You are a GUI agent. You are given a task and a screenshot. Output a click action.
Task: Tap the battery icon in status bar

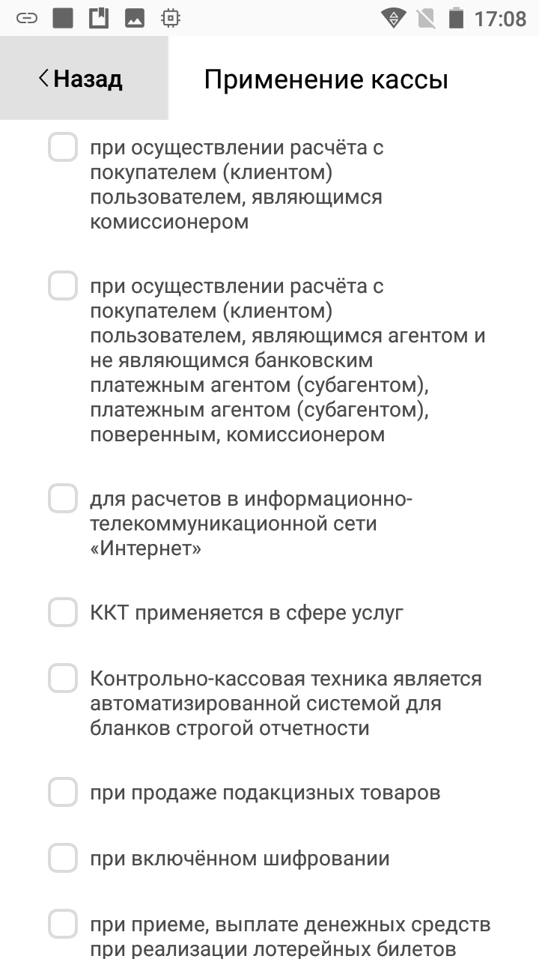455,18
